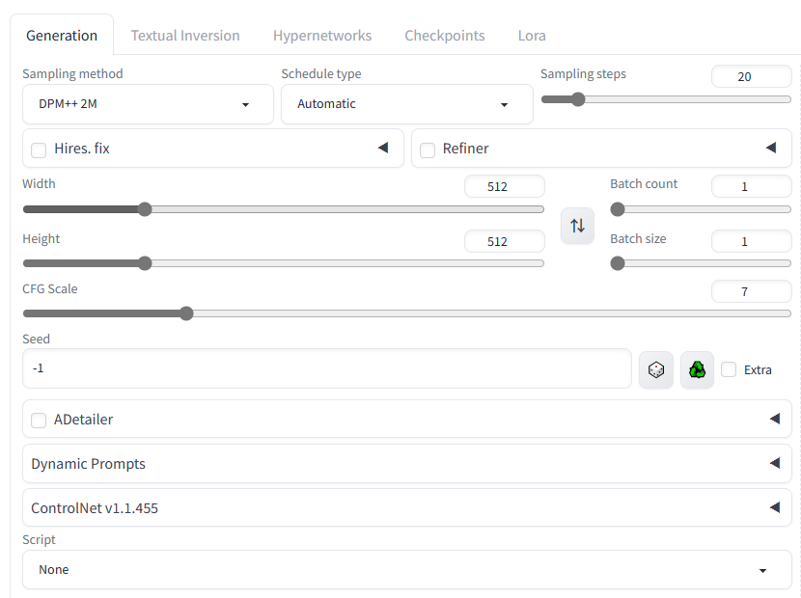This screenshot has width=801, height=598.
Task: Click the Script label text
Action: pyautogui.click(x=39, y=540)
